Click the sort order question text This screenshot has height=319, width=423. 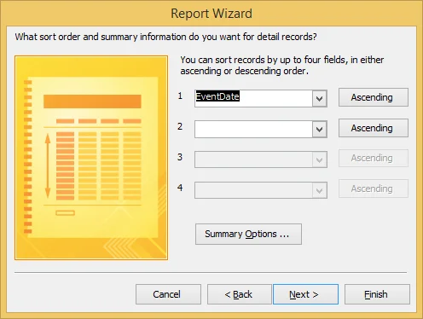(x=166, y=37)
